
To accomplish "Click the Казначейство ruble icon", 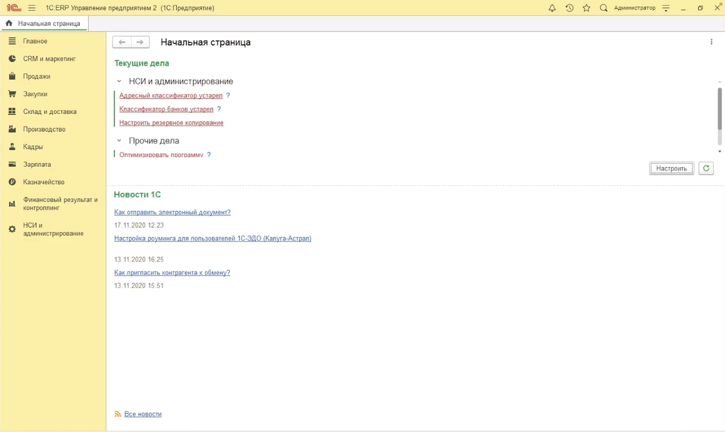I will pos(11,182).
